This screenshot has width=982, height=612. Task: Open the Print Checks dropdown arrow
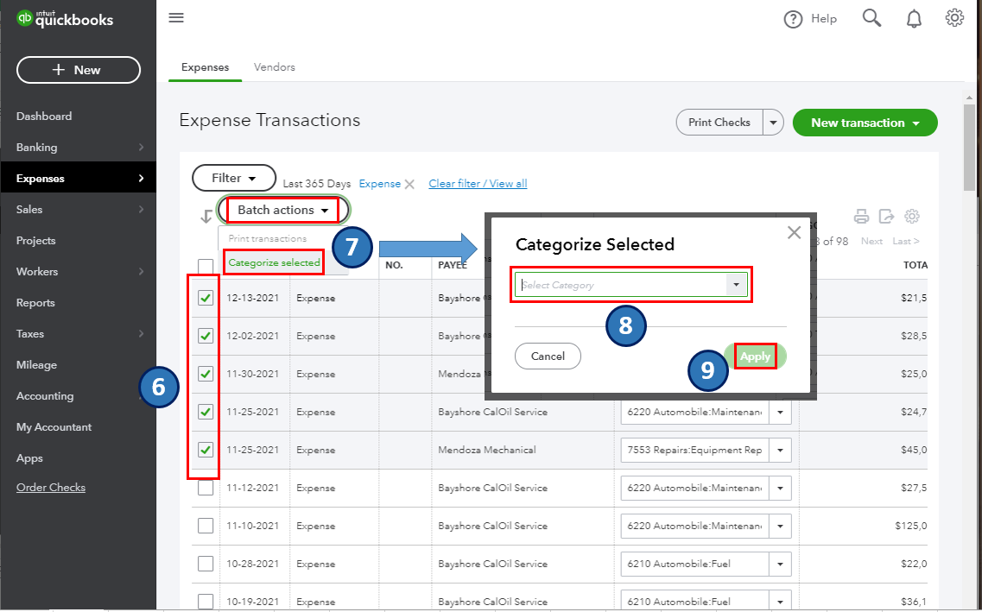774,123
